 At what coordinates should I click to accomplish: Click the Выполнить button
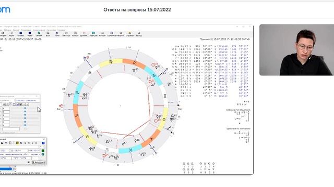(39, 163)
